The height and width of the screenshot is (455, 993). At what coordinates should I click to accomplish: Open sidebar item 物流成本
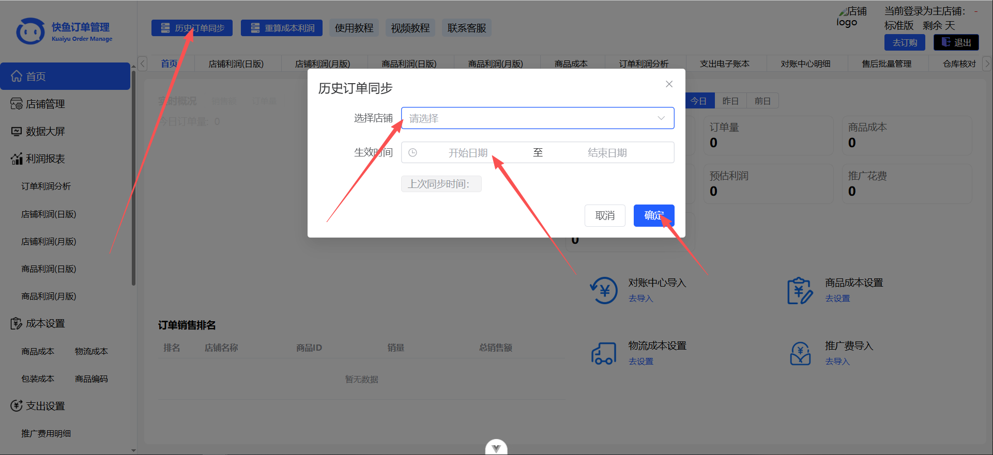coord(91,351)
